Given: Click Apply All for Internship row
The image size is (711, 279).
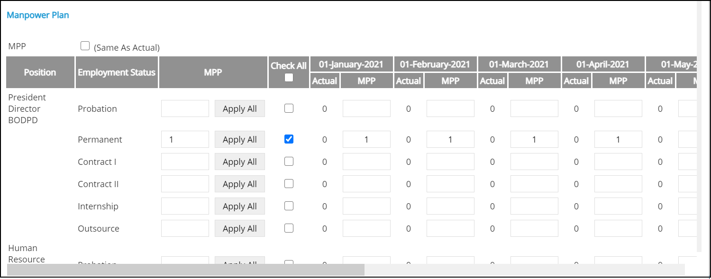Looking at the screenshot, I should [239, 206].
